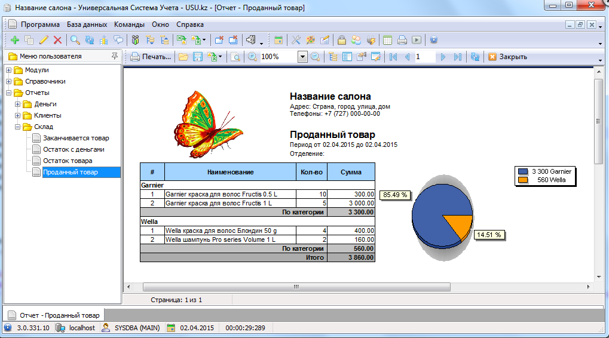This screenshot has height=338, width=609.
Task: Open the zoom percentage dropdown arrow
Action: pos(302,57)
